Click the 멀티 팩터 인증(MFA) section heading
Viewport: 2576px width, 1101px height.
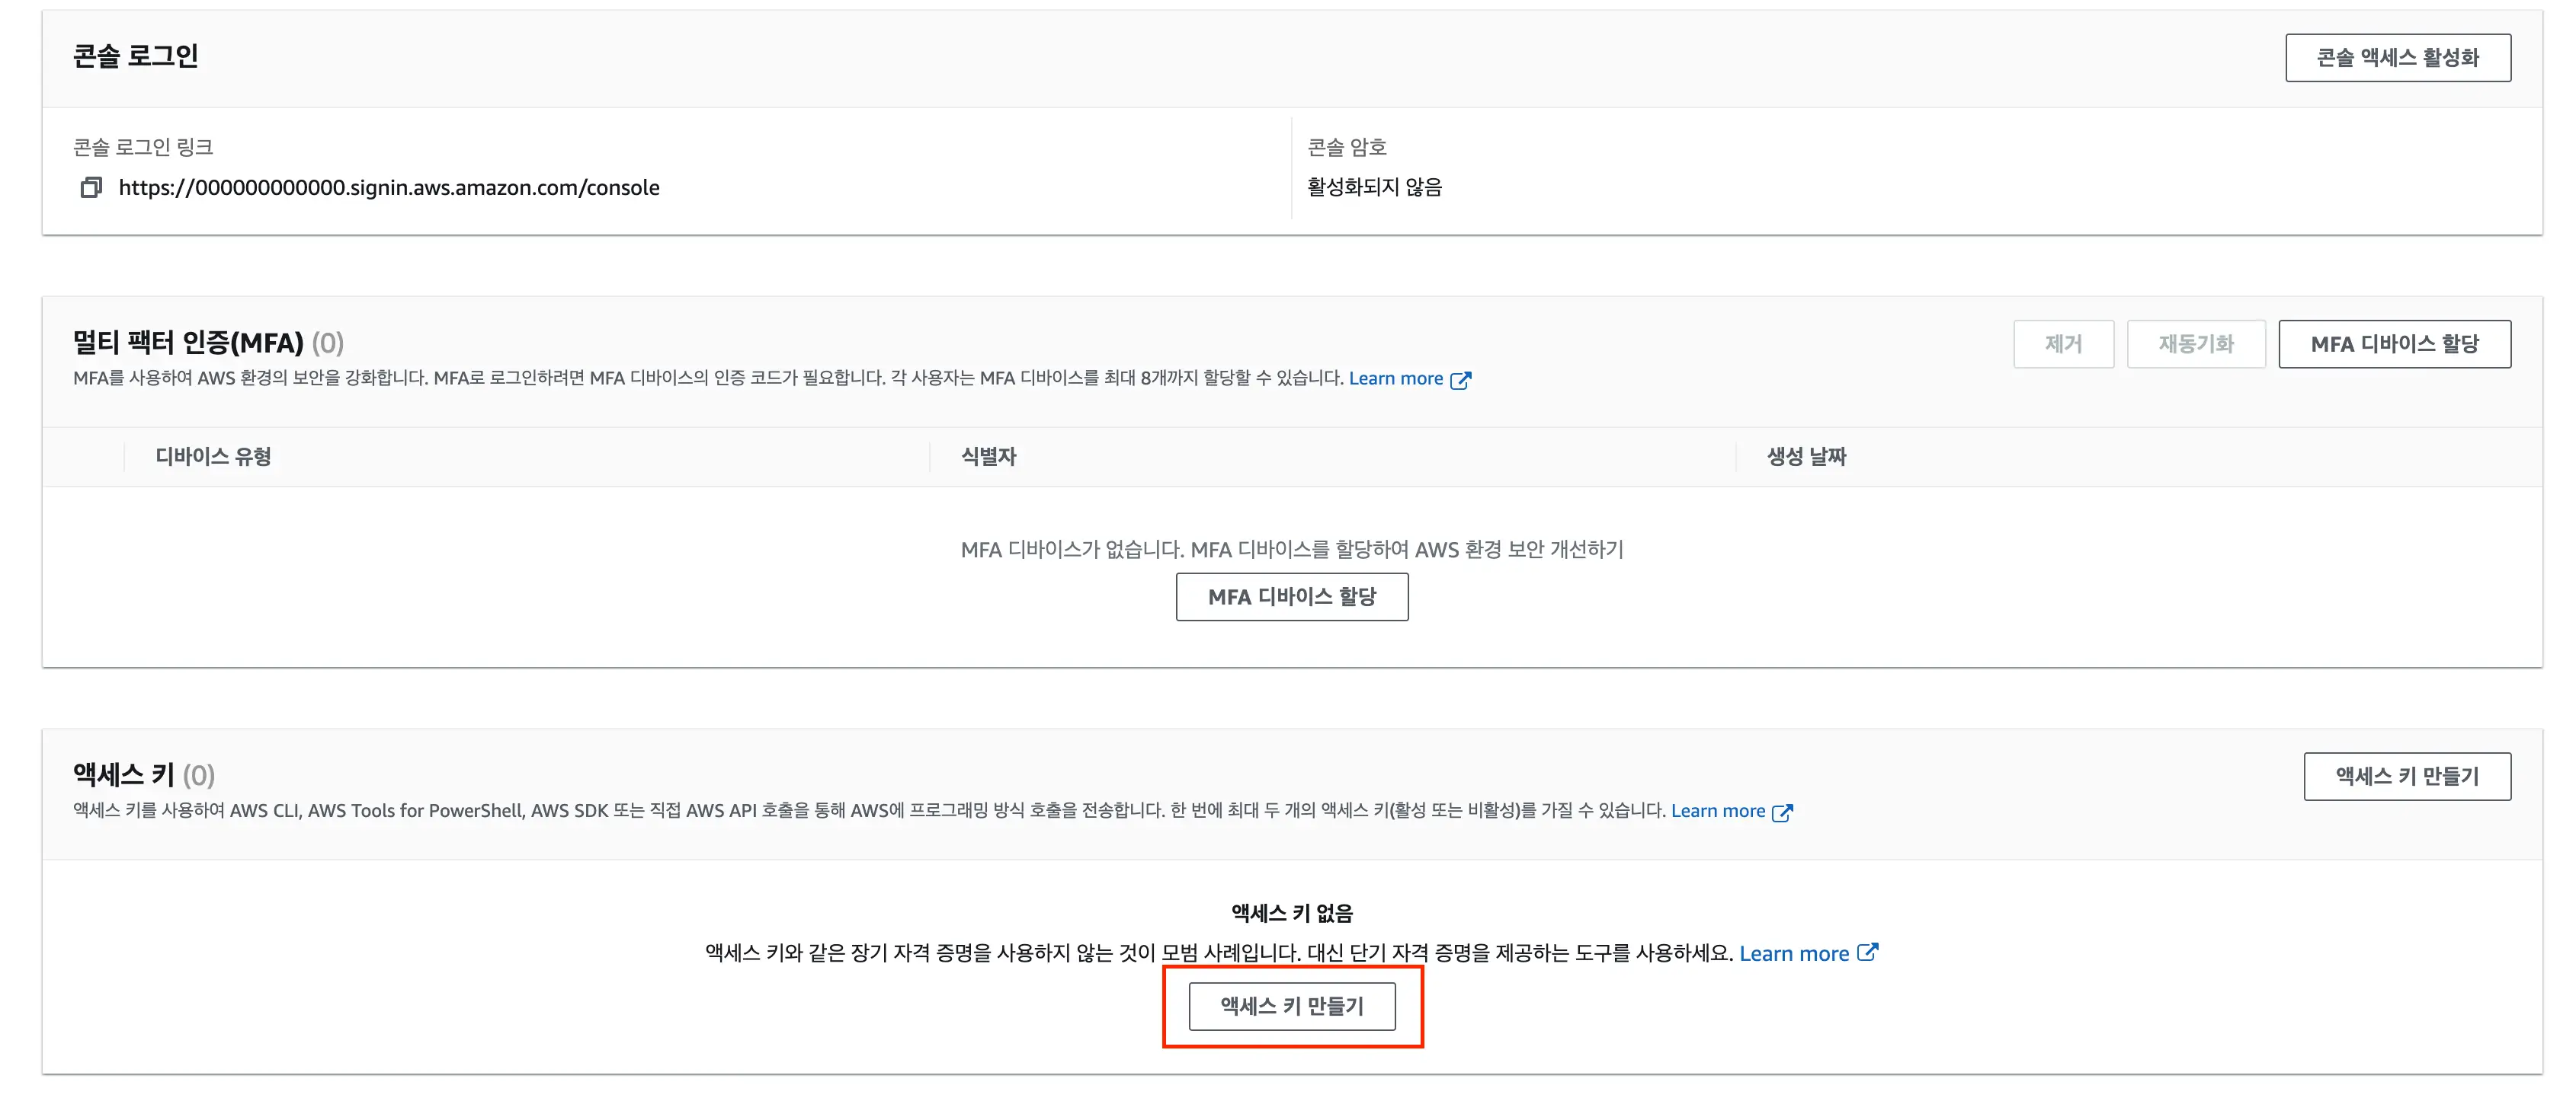click(188, 343)
